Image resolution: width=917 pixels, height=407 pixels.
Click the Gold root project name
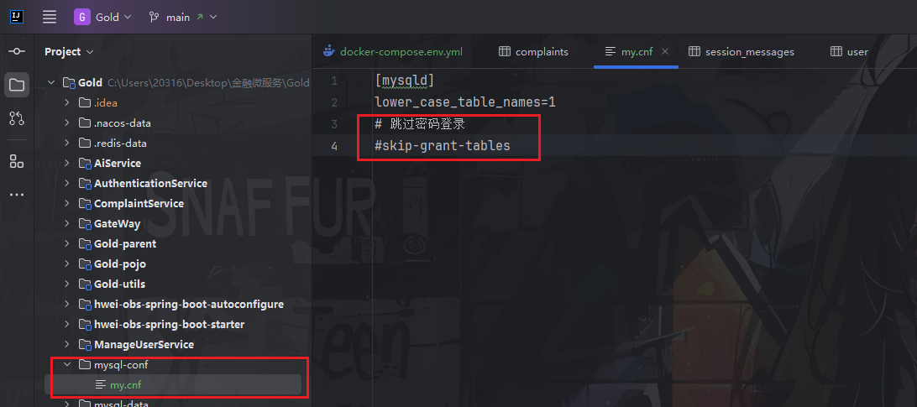click(x=90, y=83)
